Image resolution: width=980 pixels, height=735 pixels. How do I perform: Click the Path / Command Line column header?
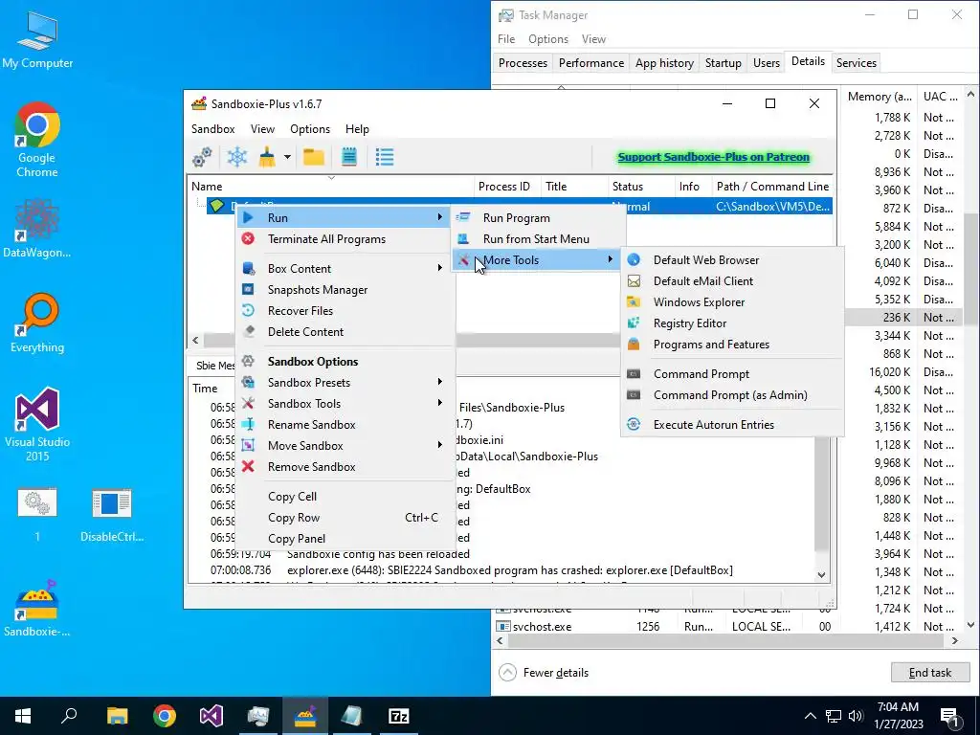tap(772, 187)
